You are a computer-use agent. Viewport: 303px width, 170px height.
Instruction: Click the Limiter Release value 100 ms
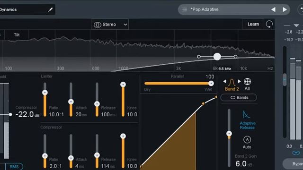[108, 114]
